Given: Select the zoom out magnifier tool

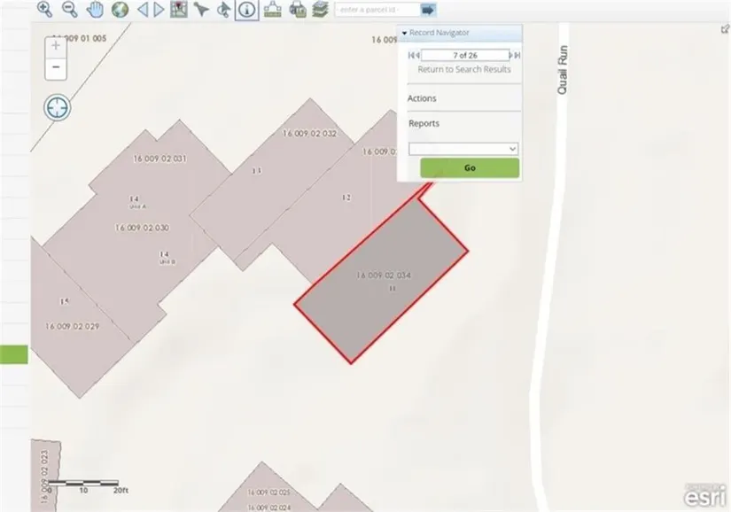Looking at the screenshot, I should point(69,10).
